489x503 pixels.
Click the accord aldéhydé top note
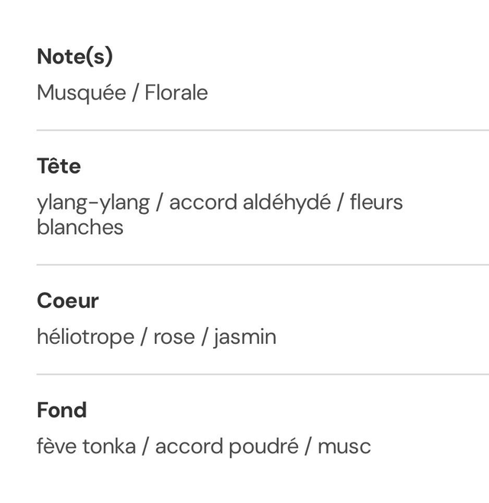click(250, 203)
